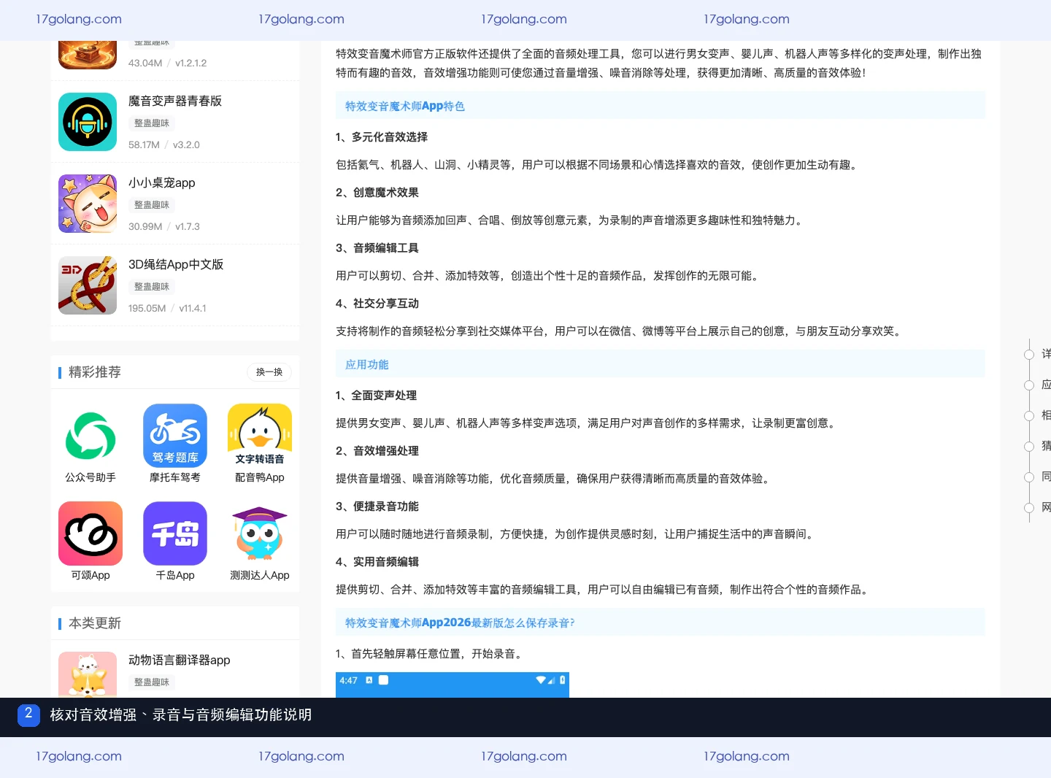Visit the 3D绳结App中文版 title link

[x=176, y=264]
